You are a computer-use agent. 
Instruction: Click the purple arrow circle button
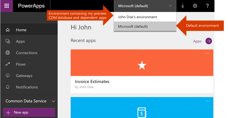[209, 41]
